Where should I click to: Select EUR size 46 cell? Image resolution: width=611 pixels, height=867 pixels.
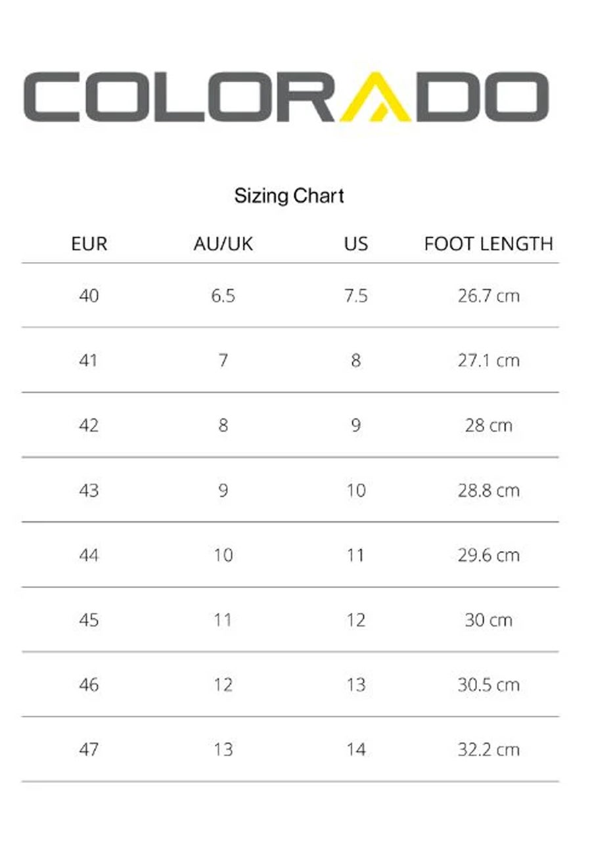[89, 685]
